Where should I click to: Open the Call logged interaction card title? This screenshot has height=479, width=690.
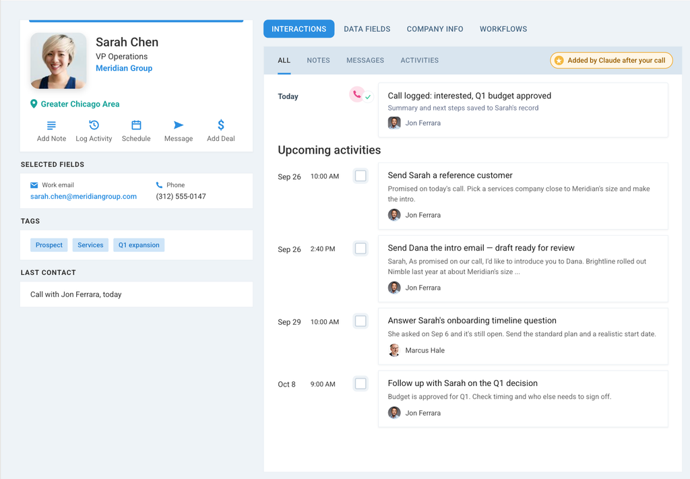(469, 96)
